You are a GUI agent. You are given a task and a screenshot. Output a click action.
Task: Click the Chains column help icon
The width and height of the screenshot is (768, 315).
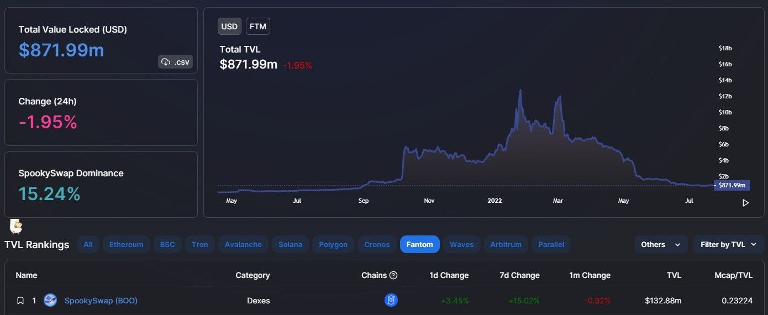(393, 275)
